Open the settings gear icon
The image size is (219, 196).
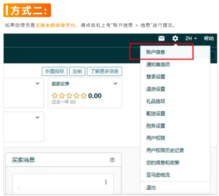pos(175,38)
